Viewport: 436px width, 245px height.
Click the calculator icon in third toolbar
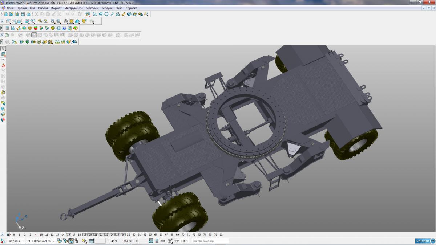pos(7,28)
